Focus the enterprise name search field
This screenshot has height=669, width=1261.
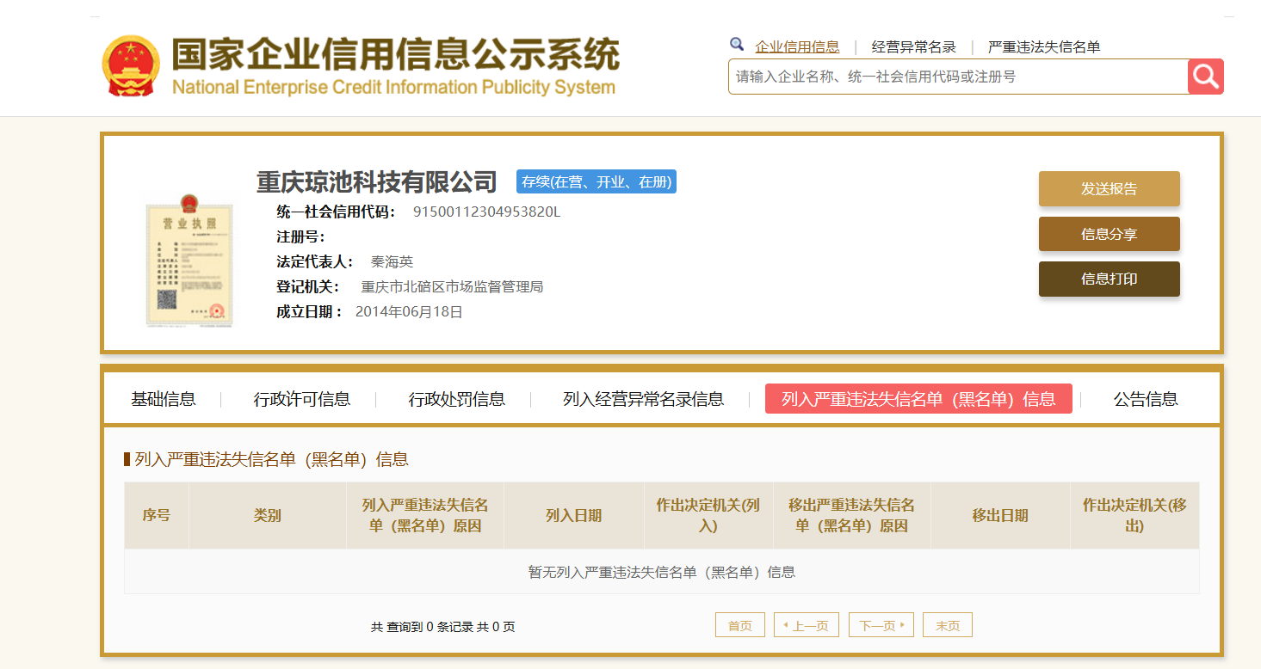click(958, 77)
